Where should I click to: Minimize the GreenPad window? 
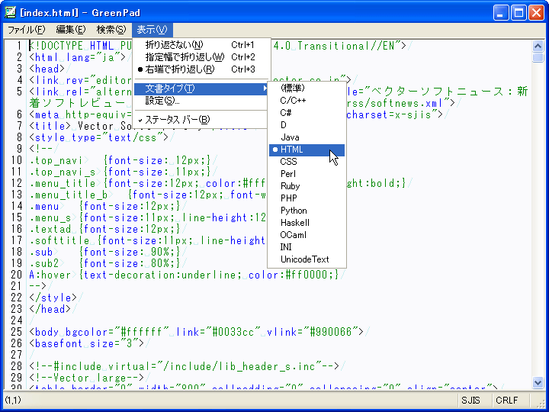(501, 13)
